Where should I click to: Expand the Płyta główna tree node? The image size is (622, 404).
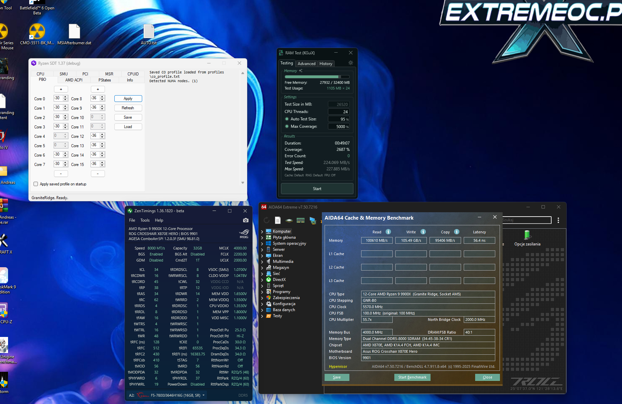pos(262,237)
